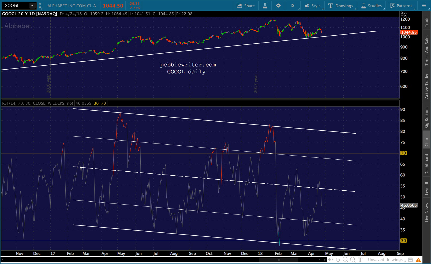431x264 pixels.
Task: Open Edit Studies via the flask icon
Action: coord(265,6)
